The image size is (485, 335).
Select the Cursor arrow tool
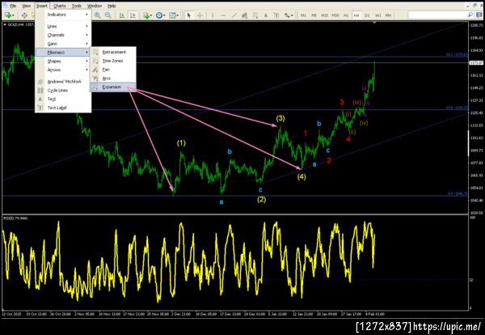pos(189,15)
